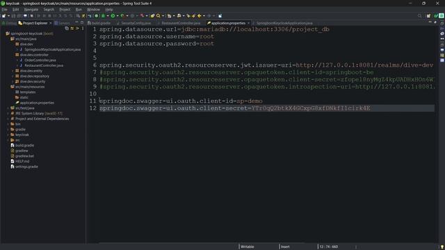Select the springboot-keycloak project node
Image resolution: width=445 pixels, height=250 pixels.
click(29, 33)
